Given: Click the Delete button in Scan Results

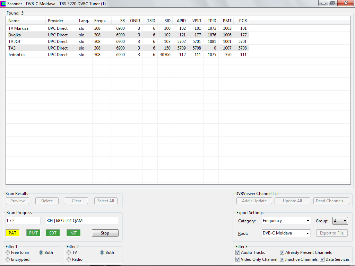Looking at the screenshot, I should click(47, 201).
